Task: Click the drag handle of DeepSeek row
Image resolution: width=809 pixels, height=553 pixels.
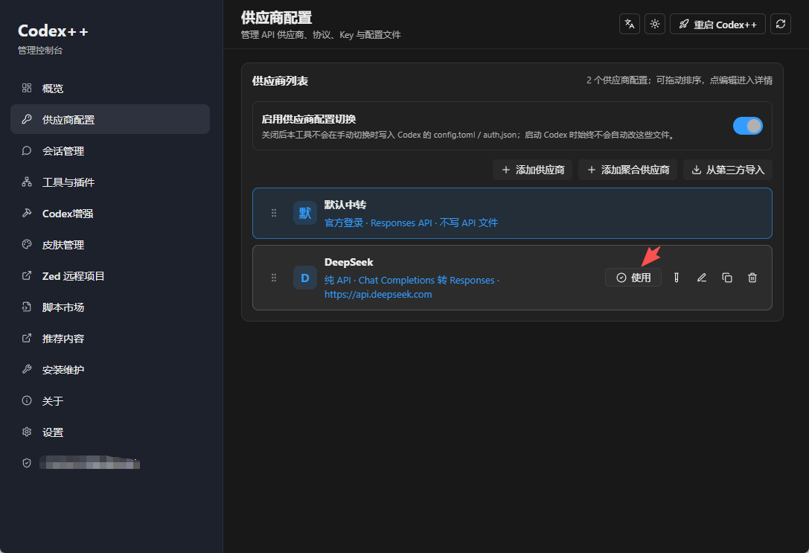Action: tap(274, 278)
